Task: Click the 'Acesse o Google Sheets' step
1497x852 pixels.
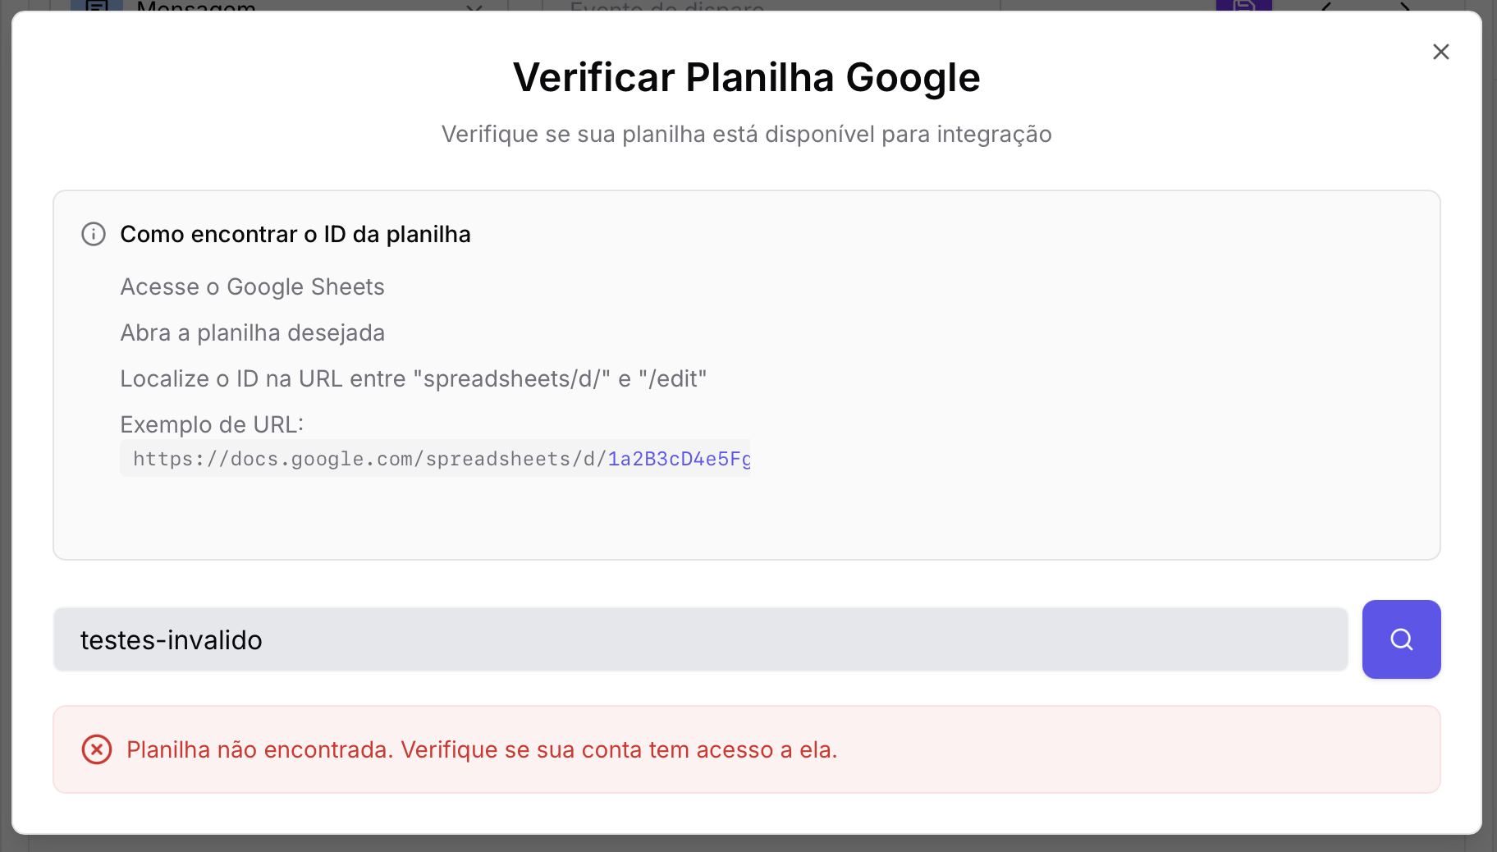Action: [x=252, y=286]
